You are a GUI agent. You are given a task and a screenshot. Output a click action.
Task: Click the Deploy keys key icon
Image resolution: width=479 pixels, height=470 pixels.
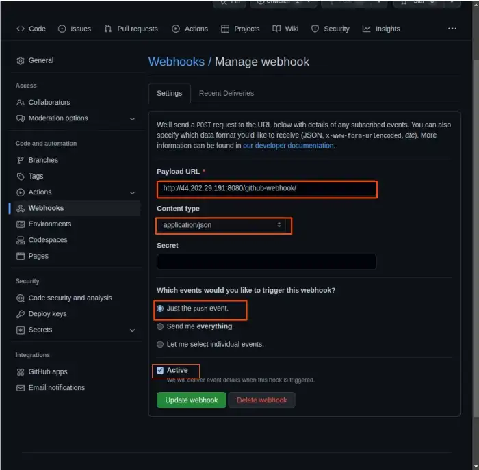pyautogui.click(x=21, y=314)
